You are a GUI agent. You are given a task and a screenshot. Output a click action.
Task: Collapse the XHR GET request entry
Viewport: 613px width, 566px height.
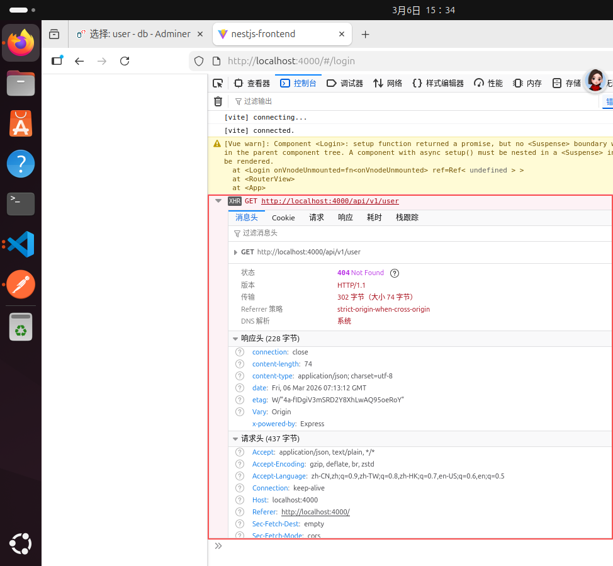coord(218,201)
